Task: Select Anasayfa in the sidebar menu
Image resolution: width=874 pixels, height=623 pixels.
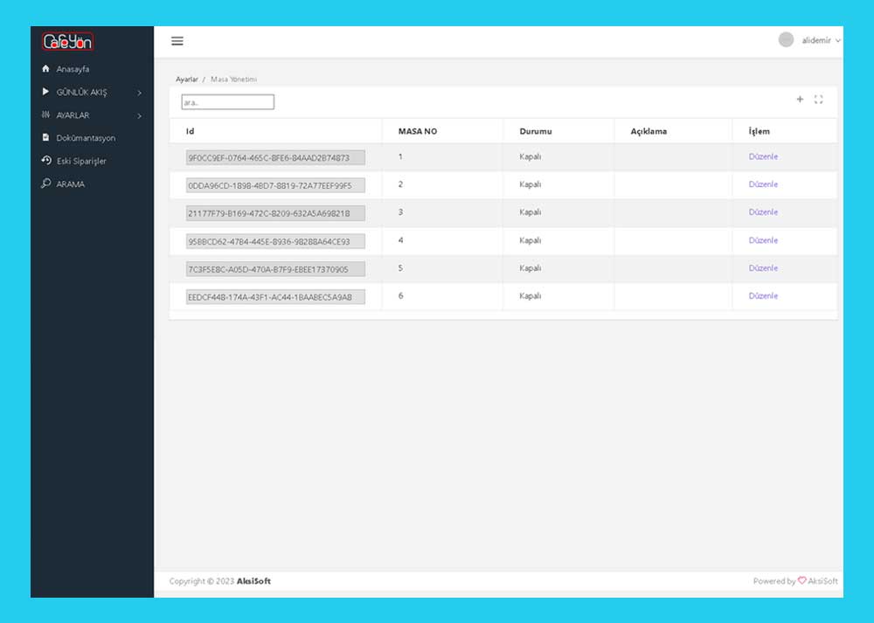Action: [x=73, y=69]
